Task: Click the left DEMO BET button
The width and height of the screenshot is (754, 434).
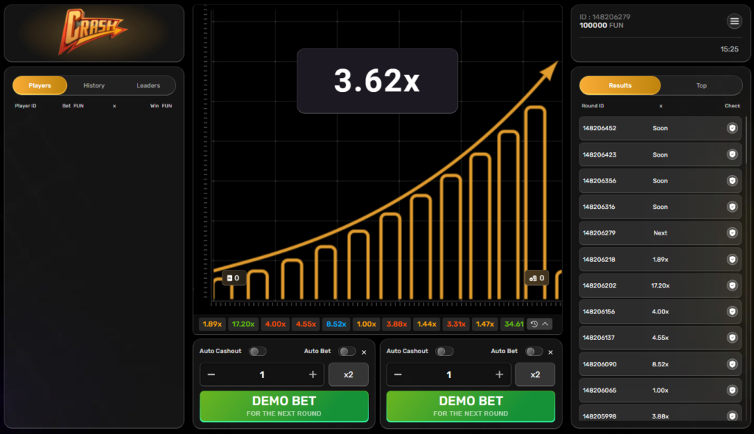Action: pos(284,406)
